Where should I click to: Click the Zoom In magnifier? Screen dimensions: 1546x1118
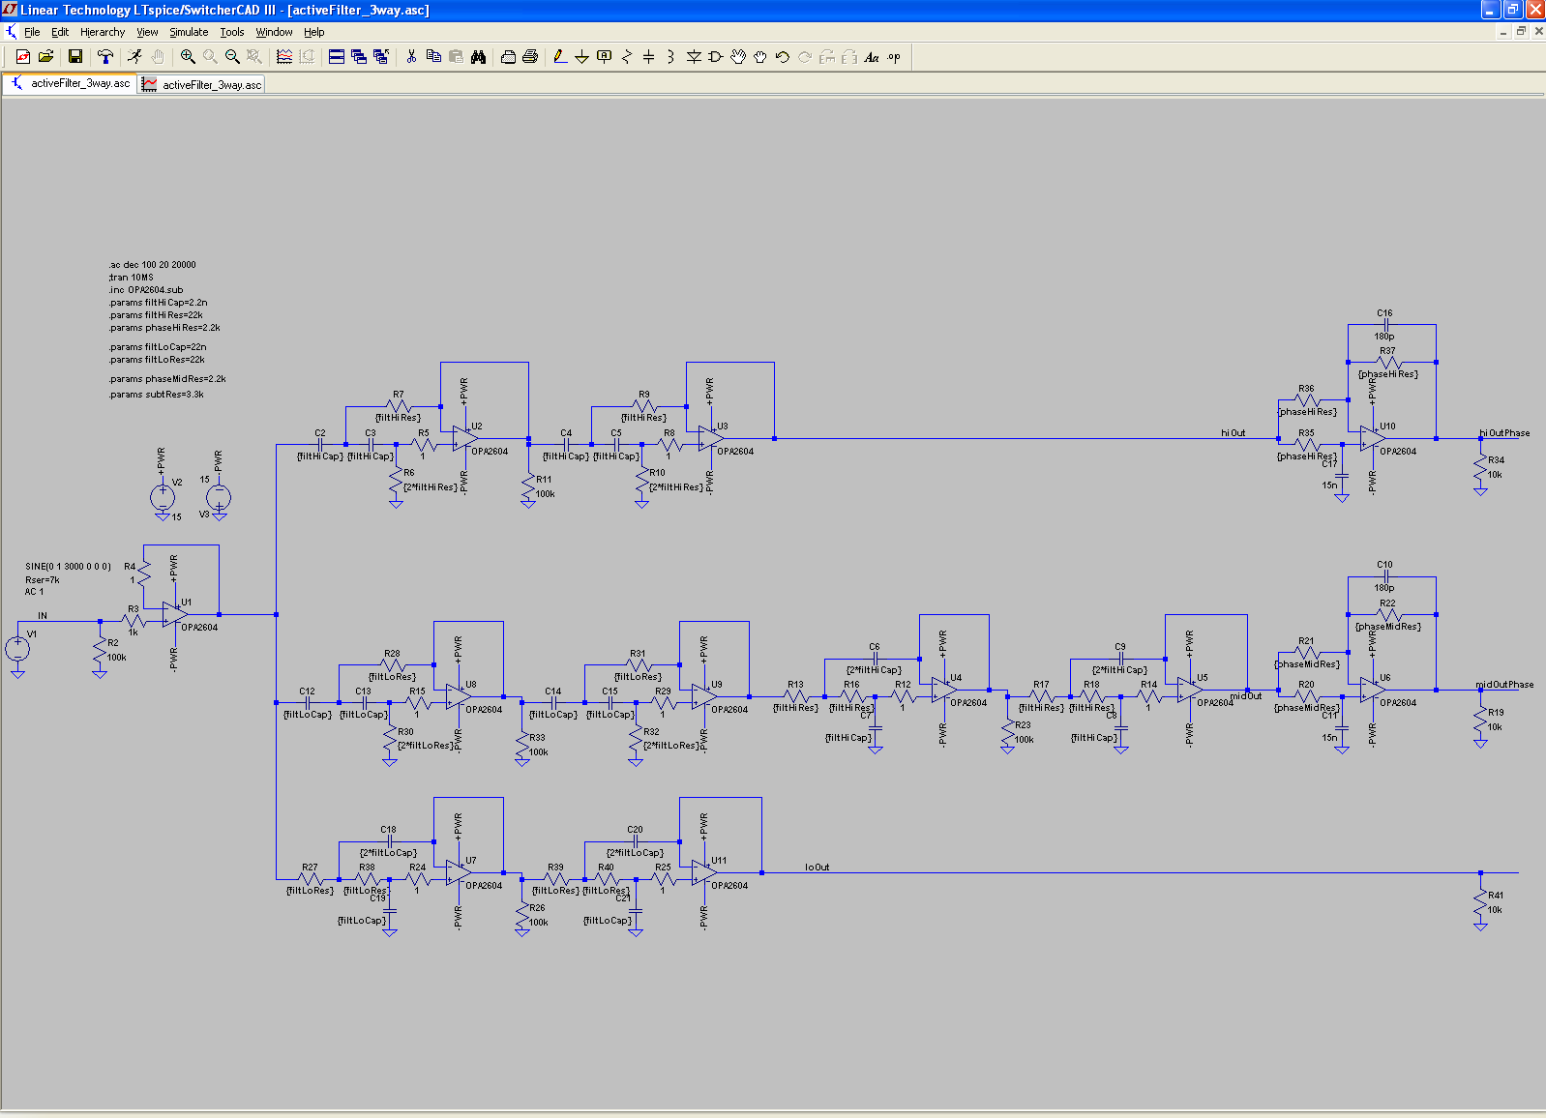(188, 57)
